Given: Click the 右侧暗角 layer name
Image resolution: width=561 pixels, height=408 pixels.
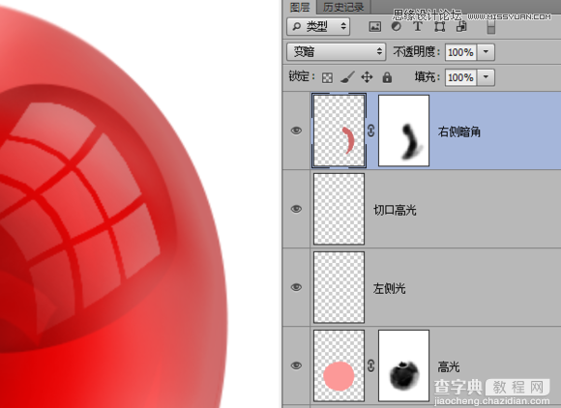Looking at the screenshot, I should pyautogui.click(x=459, y=131).
